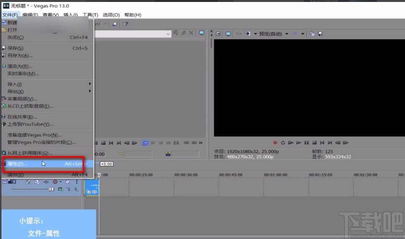This screenshot has height=239, width=405.
Task: Expand the 导入(I) submenu
Action: click(48, 84)
